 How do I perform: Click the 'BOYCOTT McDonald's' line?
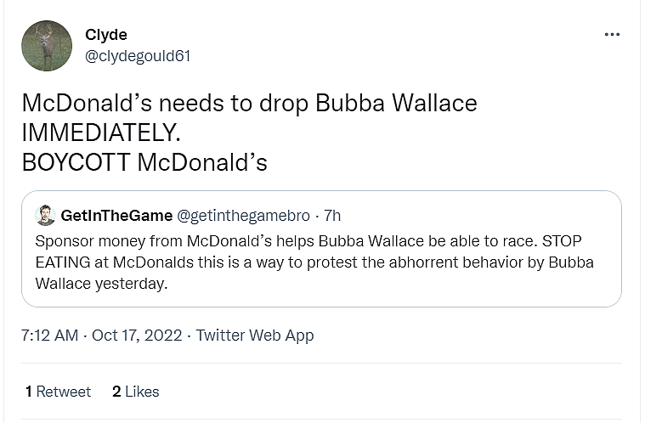pyautogui.click(x=144, y=161)
